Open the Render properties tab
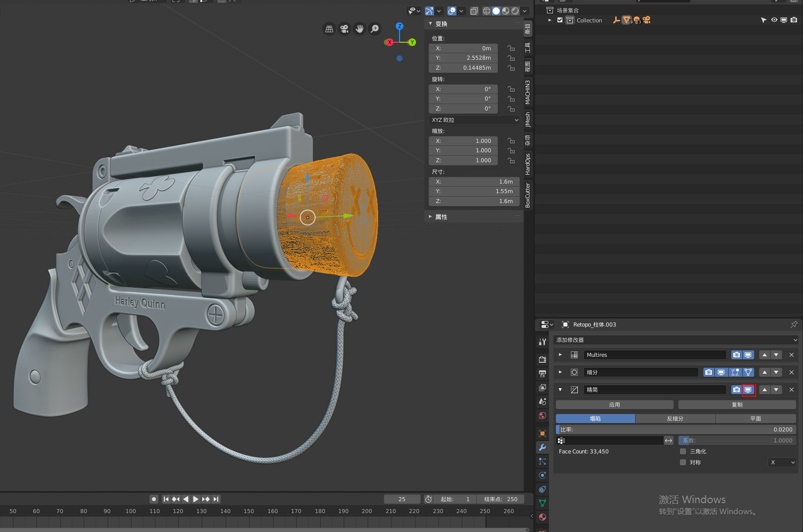 [x=542, y=359]
